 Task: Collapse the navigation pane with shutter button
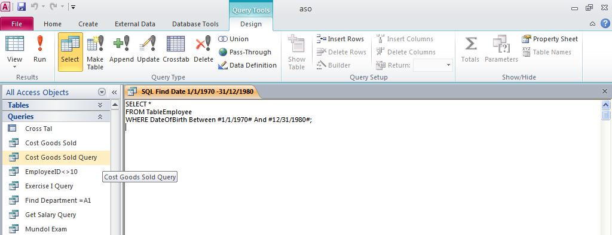[x=114, y=93]
